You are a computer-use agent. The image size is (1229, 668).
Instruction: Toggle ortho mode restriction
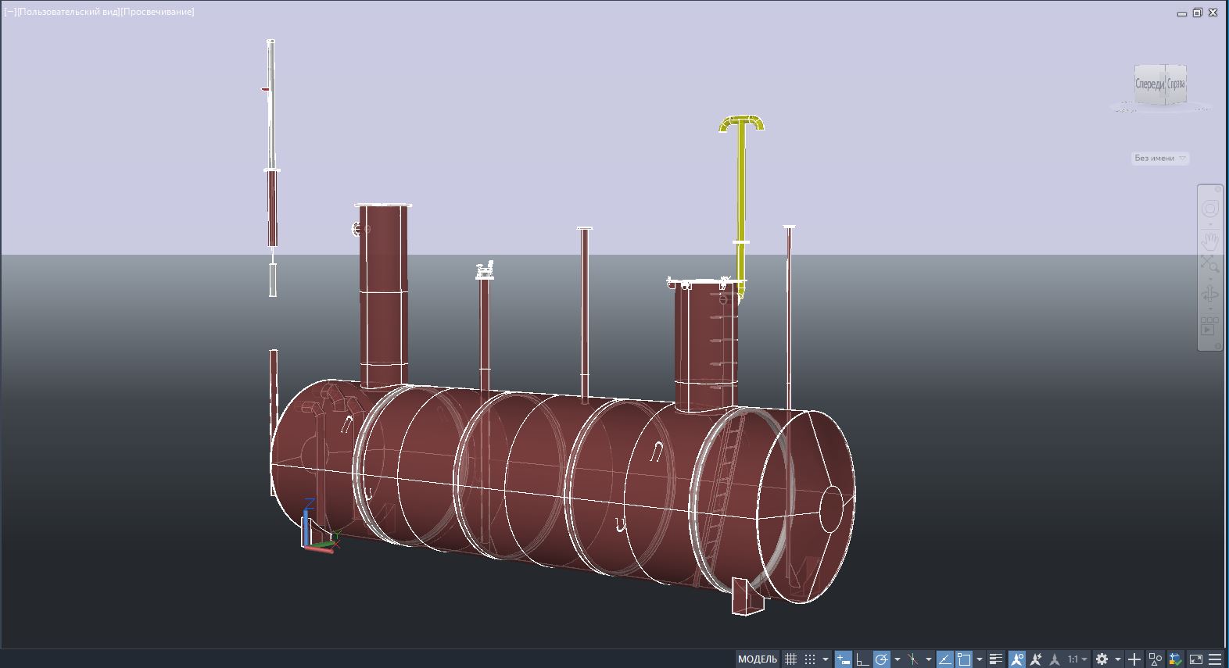click(x=862, y=659)
